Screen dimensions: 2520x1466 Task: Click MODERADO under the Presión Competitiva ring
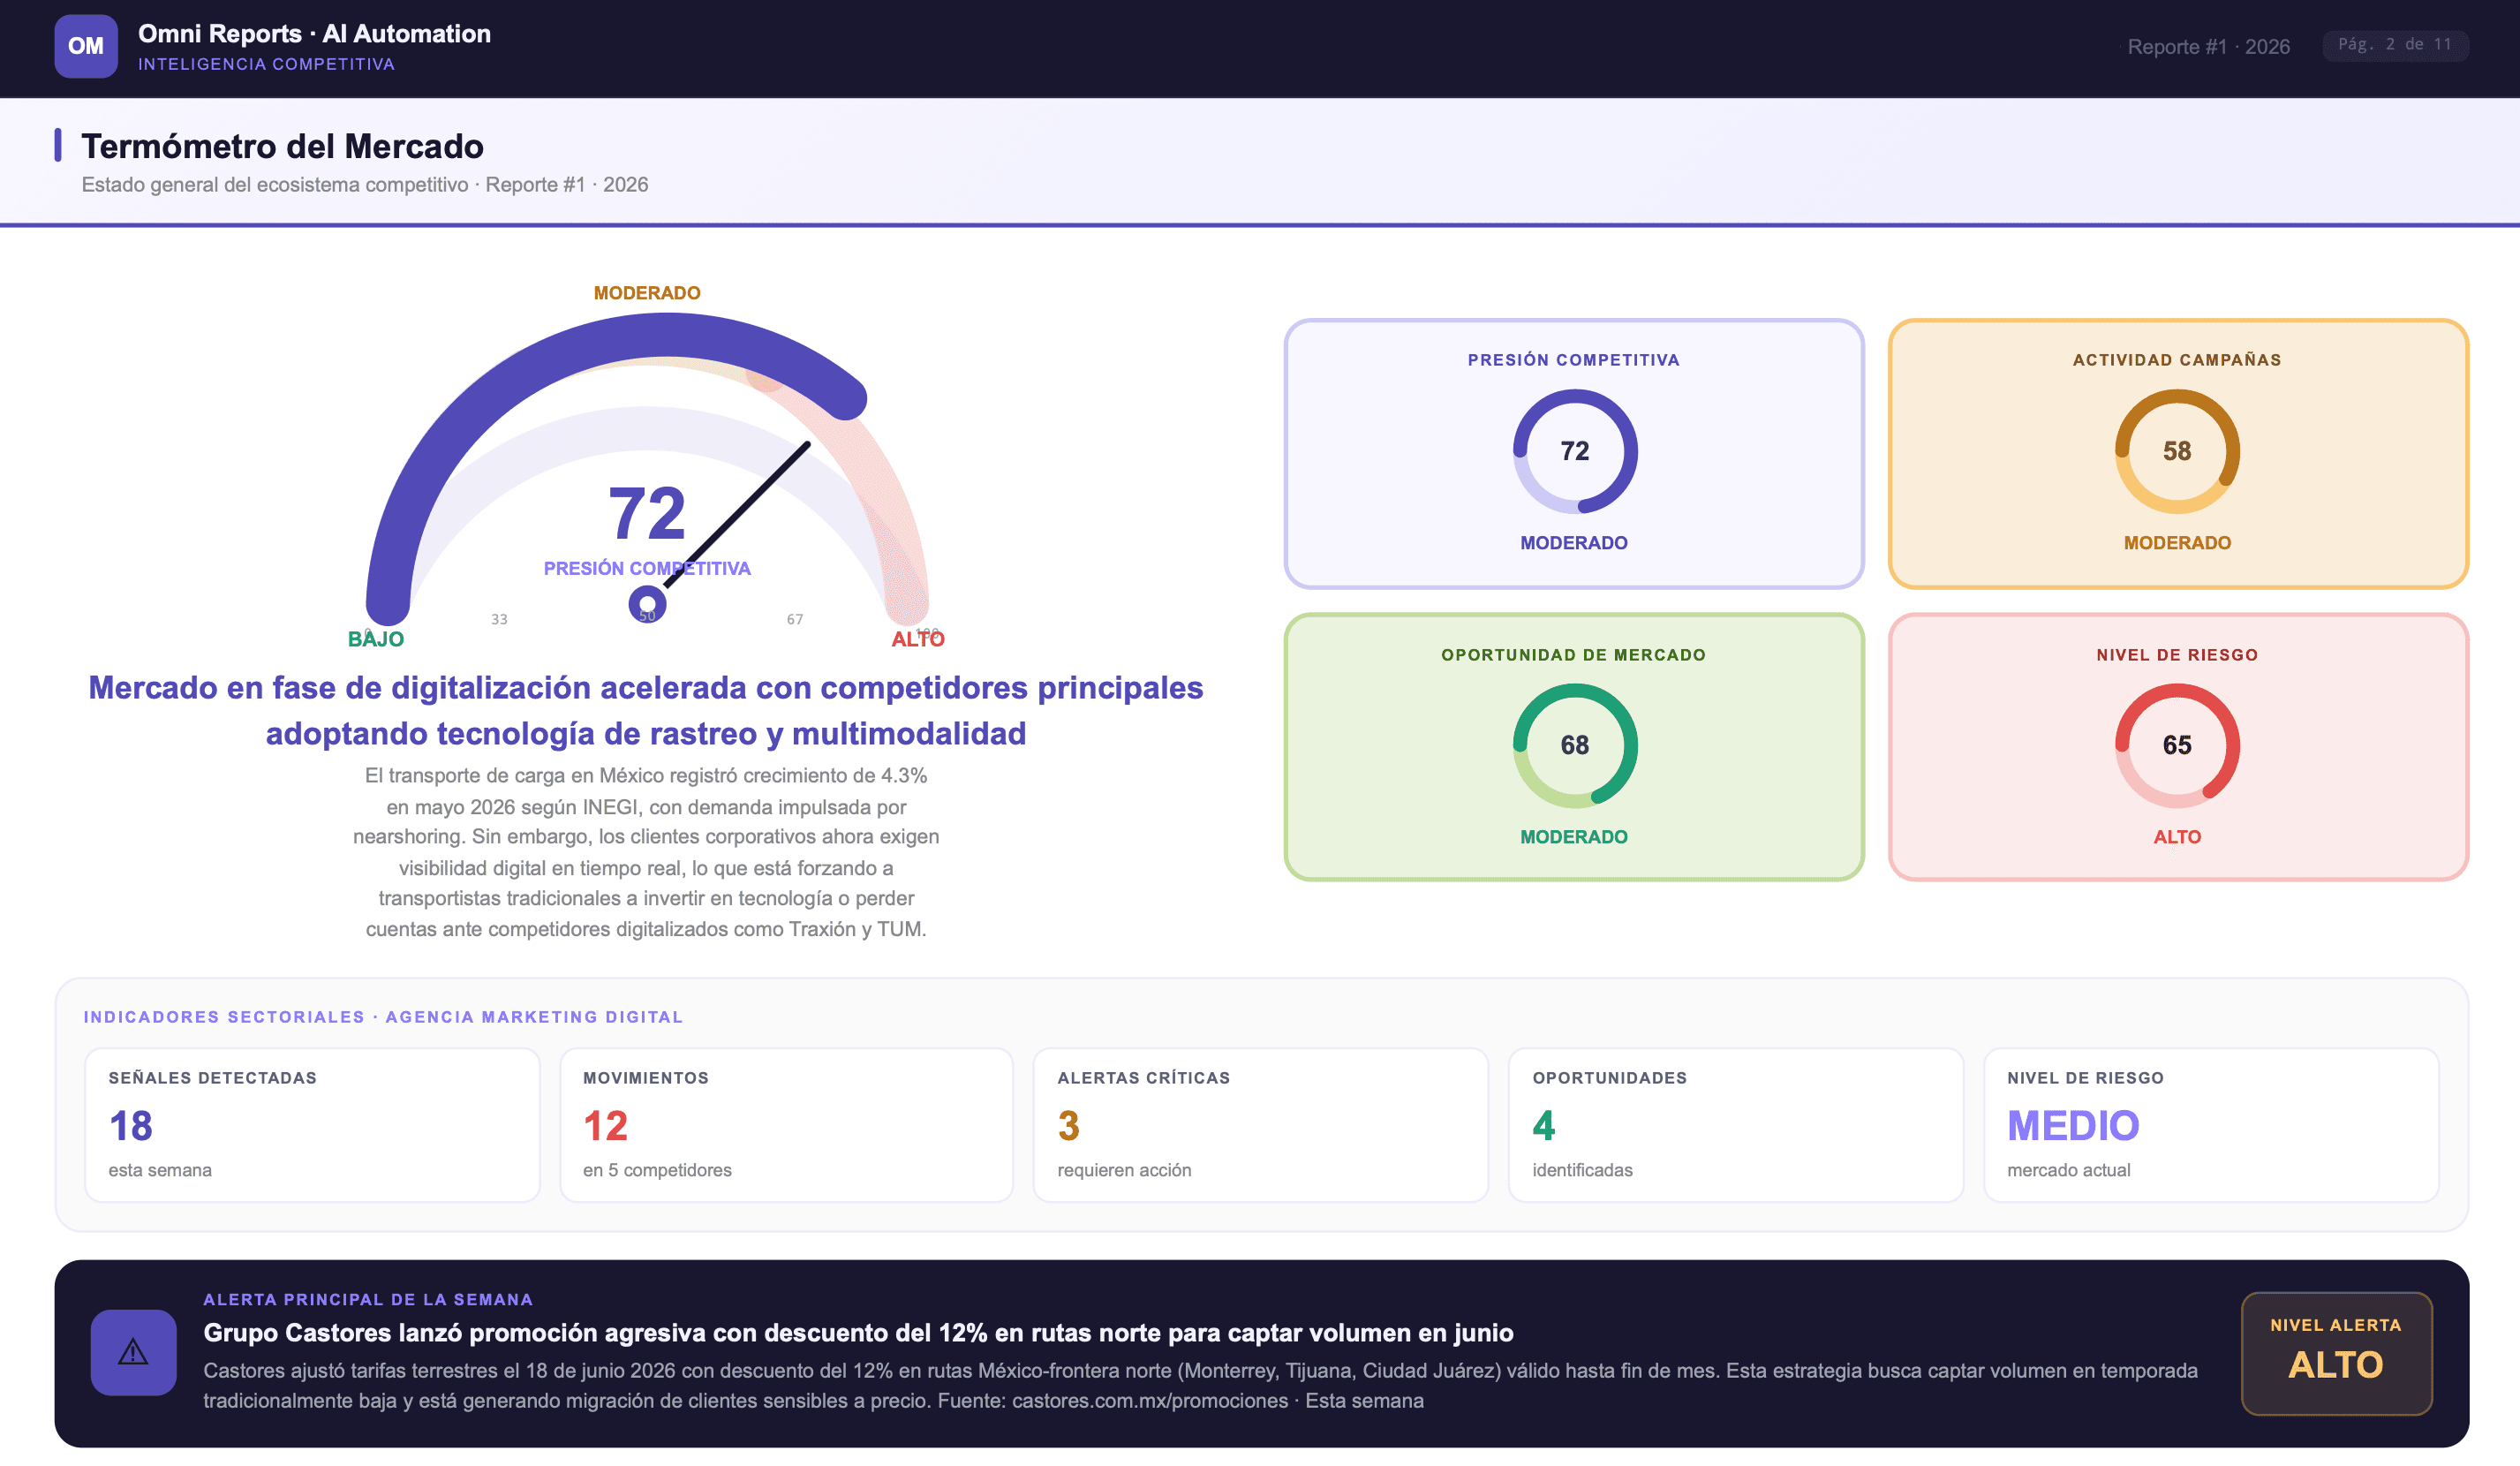(x=1573, y=543)
